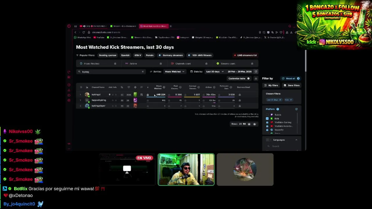This screenshot has width=372, height=209.
Task: Click the info icon next to Average Viewers header
Action: pyautogui.click(x=198, y=87)
